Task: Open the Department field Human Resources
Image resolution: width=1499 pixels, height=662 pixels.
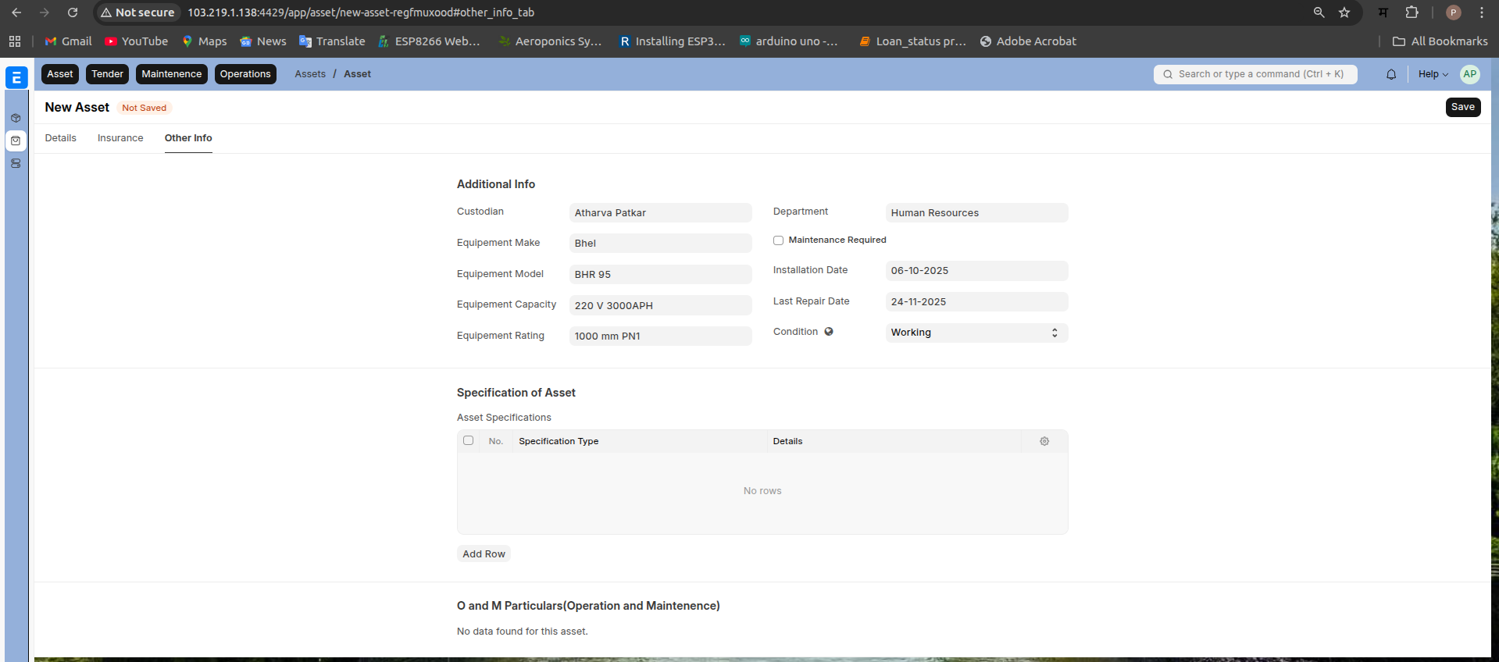Action: tap(976, 213)
